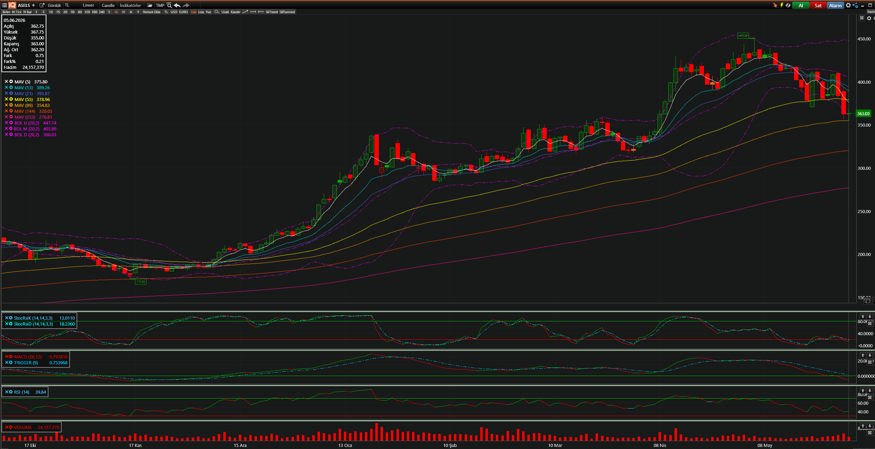
Task: Open the TMP template menu
Action: pyautogui.click(x=160, y=5)
